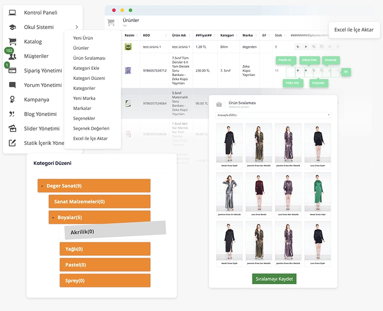
Task: Select Ürünler in Katalog submenu
Action: click(x=81, y=48)
